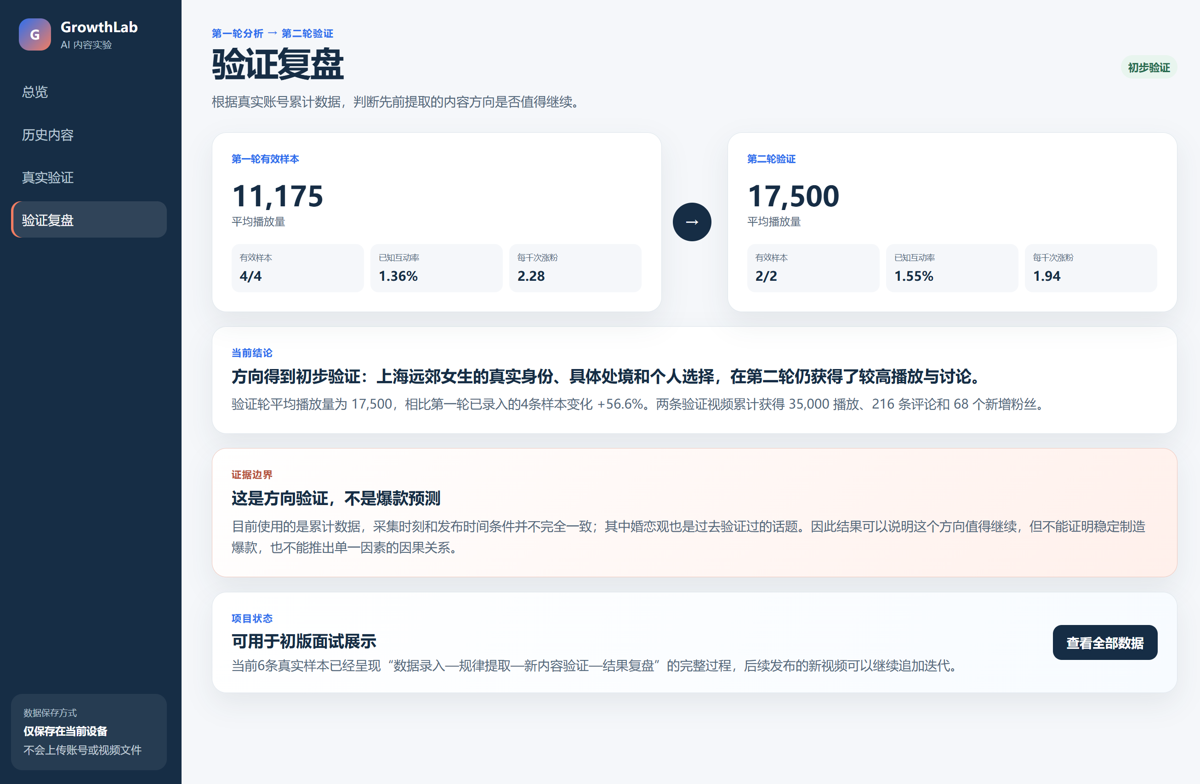This screenshot has height=784, width=1200.
Task: Click the 第二轮验证 breadcrumb
Action: (307, 33)
